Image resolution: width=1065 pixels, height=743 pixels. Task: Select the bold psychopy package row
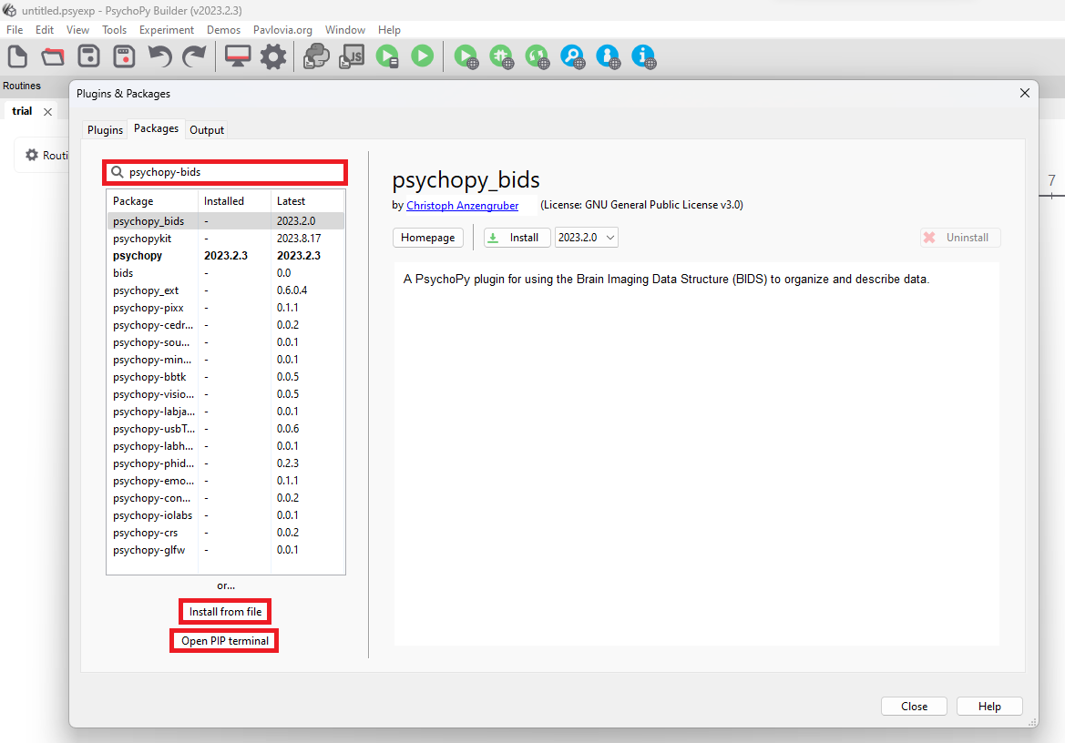pyautogui.click(x=226, y=256)
